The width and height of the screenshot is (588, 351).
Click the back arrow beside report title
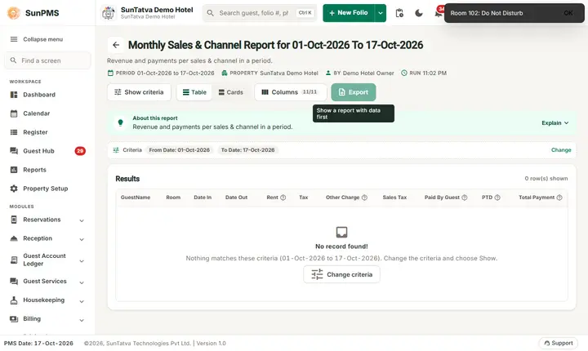(116, 45)
